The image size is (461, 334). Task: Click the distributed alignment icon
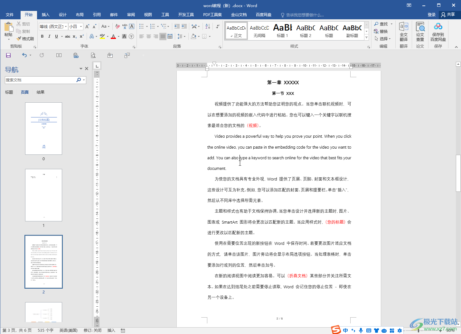pos(170,36)
